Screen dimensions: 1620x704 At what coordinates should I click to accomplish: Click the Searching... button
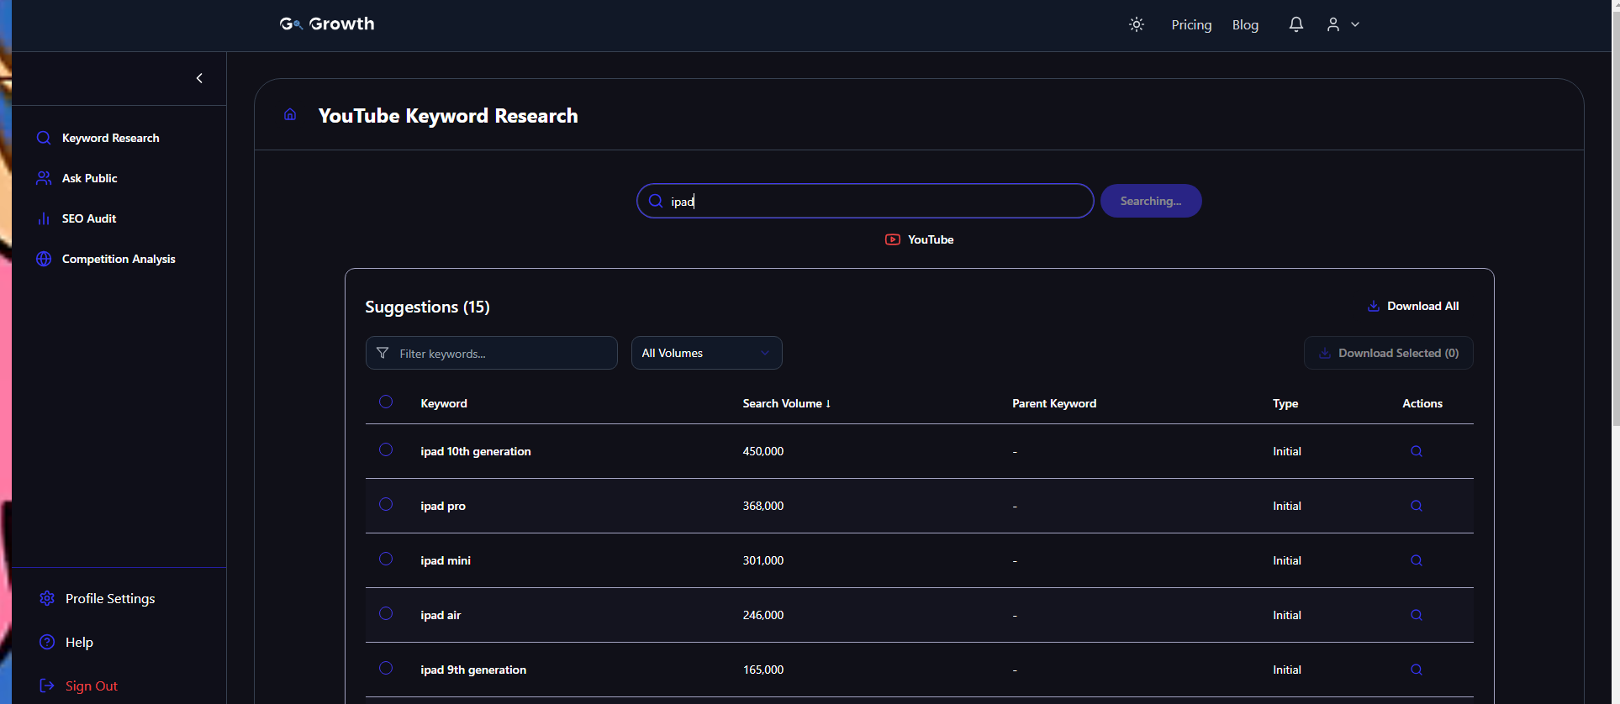coord(1151,201)
